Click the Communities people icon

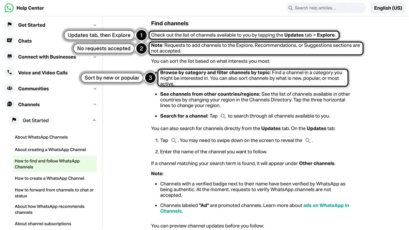[10, 88]
